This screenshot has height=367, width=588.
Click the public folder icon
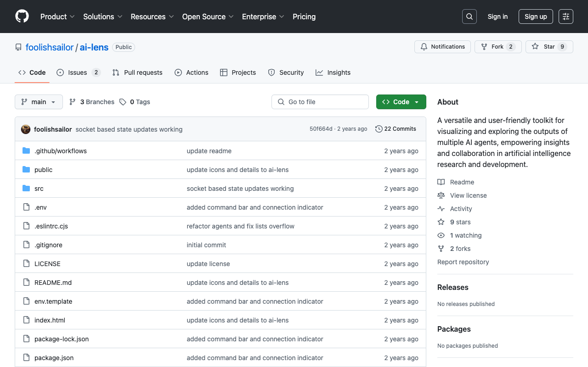pos(26,170)
